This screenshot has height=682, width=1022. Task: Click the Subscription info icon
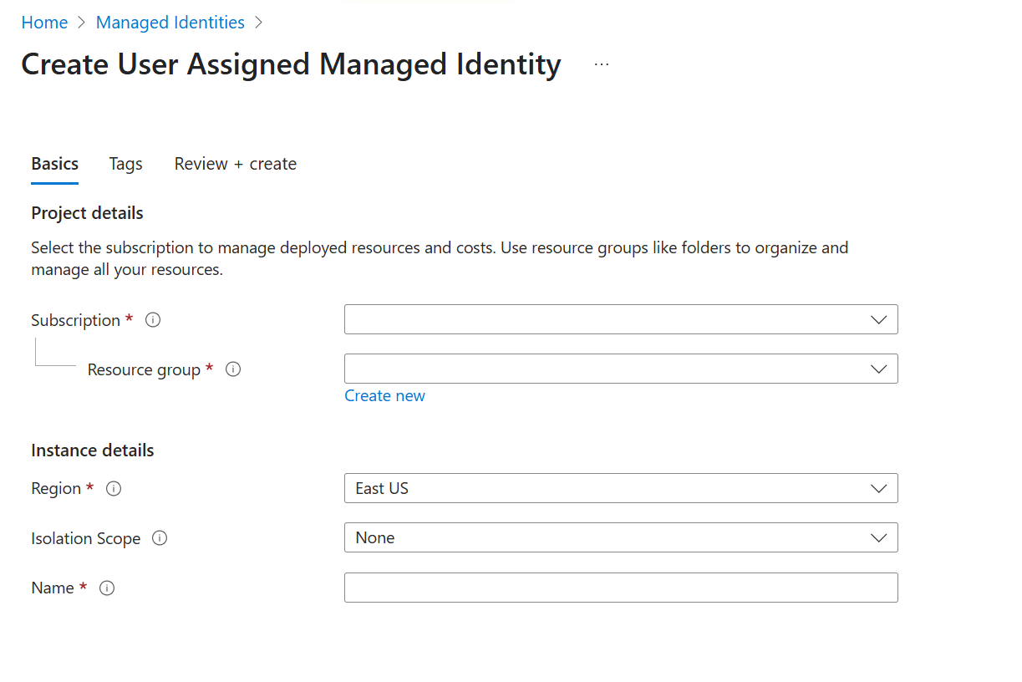153,320
